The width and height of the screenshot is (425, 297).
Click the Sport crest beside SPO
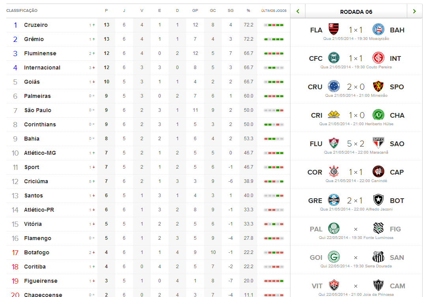point(378,86)
